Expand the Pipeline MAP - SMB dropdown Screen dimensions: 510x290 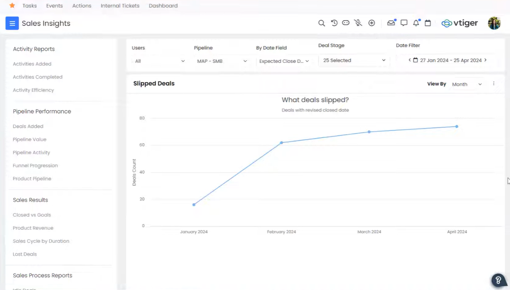222,61
